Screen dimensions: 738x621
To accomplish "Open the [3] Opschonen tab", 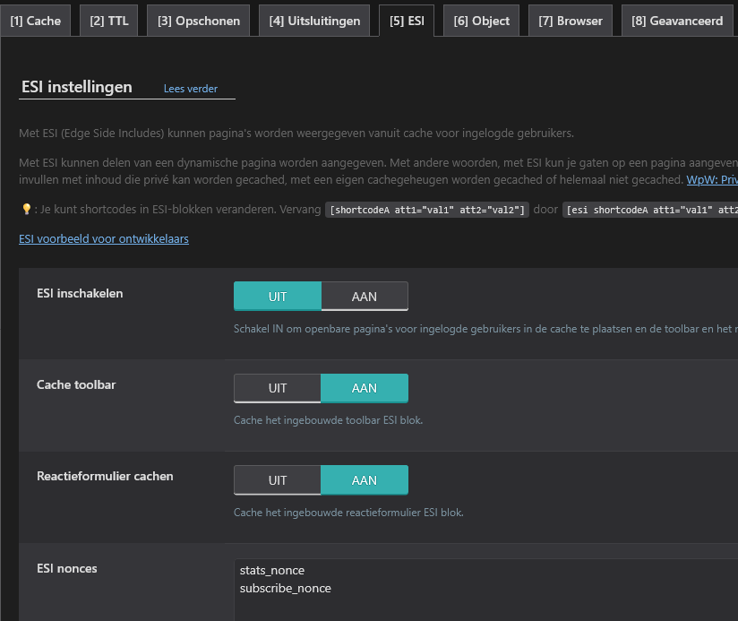I will (199, 21).
